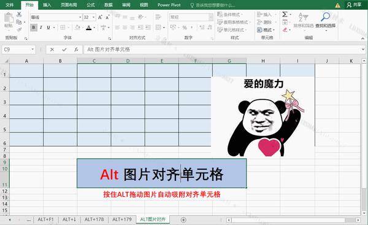This screenshot has height=225, width=368.
Task: Click the Orientation text-angle icon
Action: [140, 17]
